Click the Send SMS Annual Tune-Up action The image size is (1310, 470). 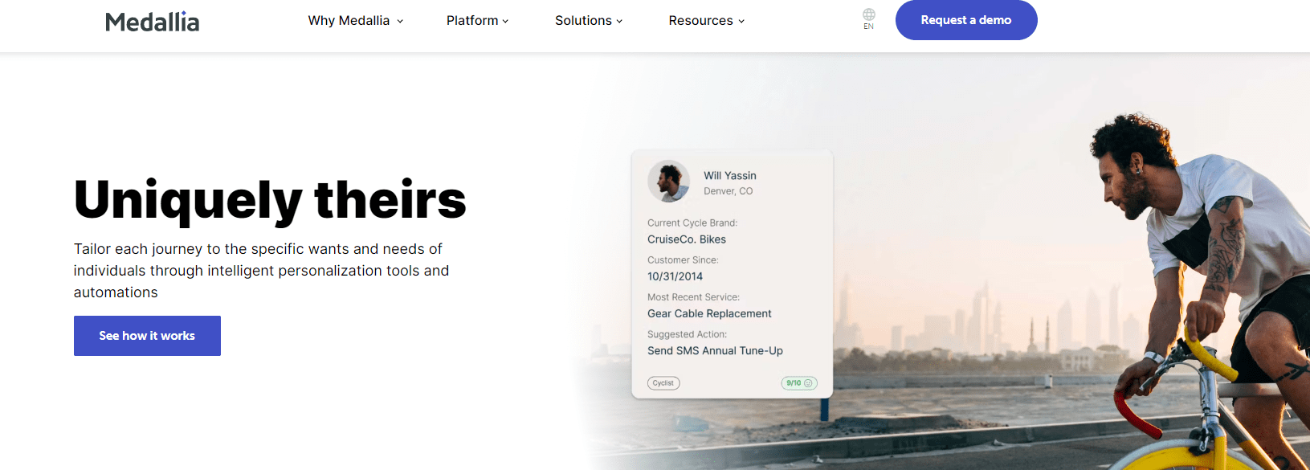(715, 351)
